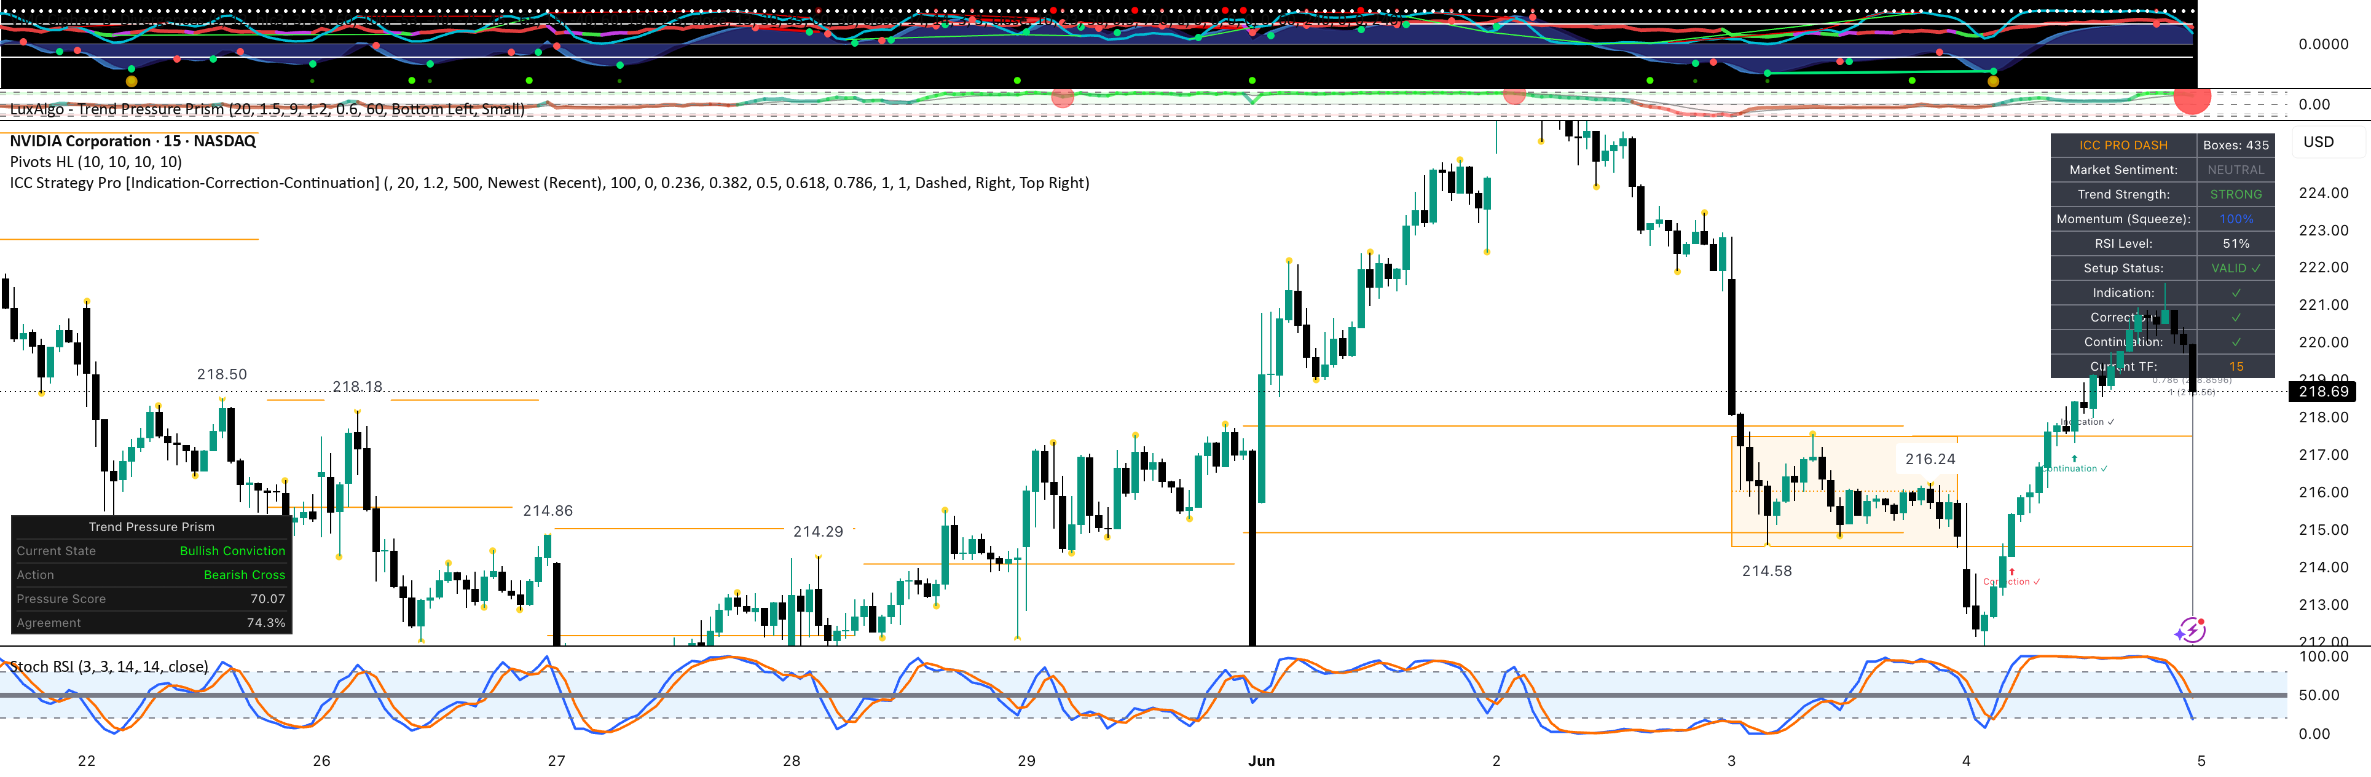Click the Bullish Conviction current state value
This screenshot has height=777, width=2371.
point(232,551)
